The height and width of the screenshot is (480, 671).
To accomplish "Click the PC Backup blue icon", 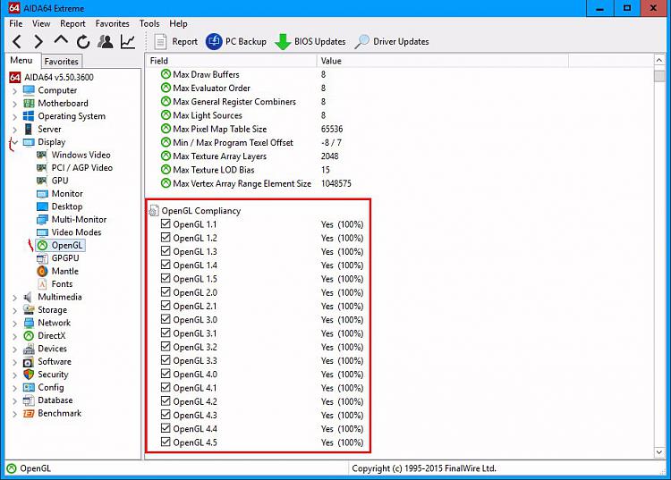I will pos(214,41).
